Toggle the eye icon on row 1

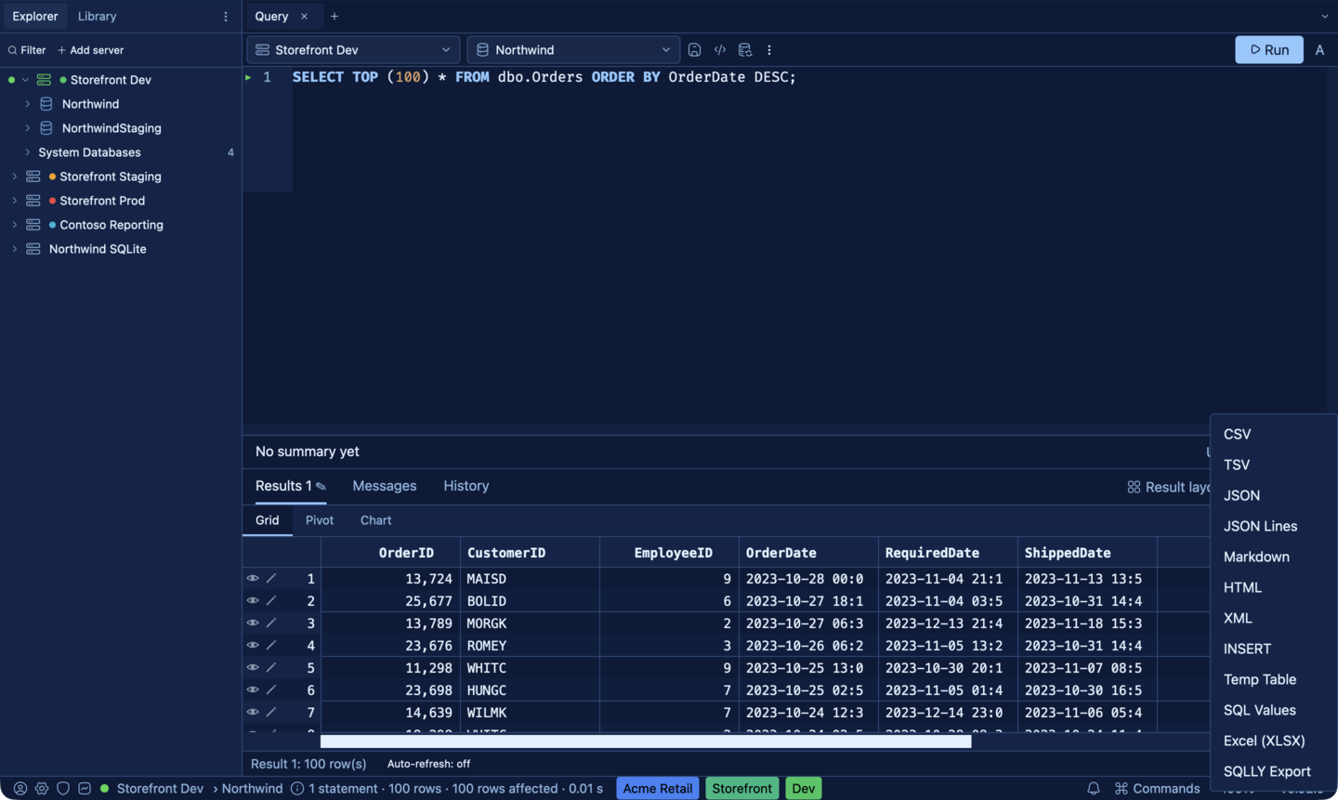(253, 578)
